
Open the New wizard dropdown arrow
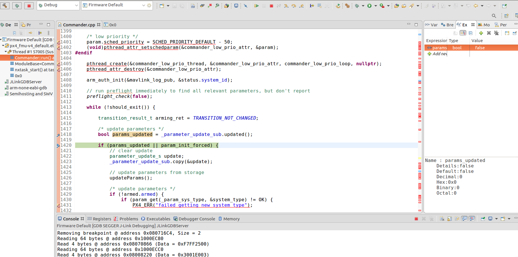point(168,6)
